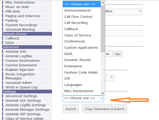159x120 pixels.
Task: Choose IVR from the dropdown list
Action: pyautogui.click(x=67, y=79)
